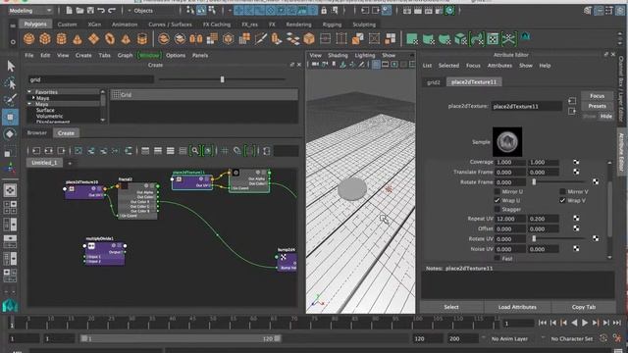Click the Presets button
628x353 pixels.
pyautogui.click(x=597, y=106)
